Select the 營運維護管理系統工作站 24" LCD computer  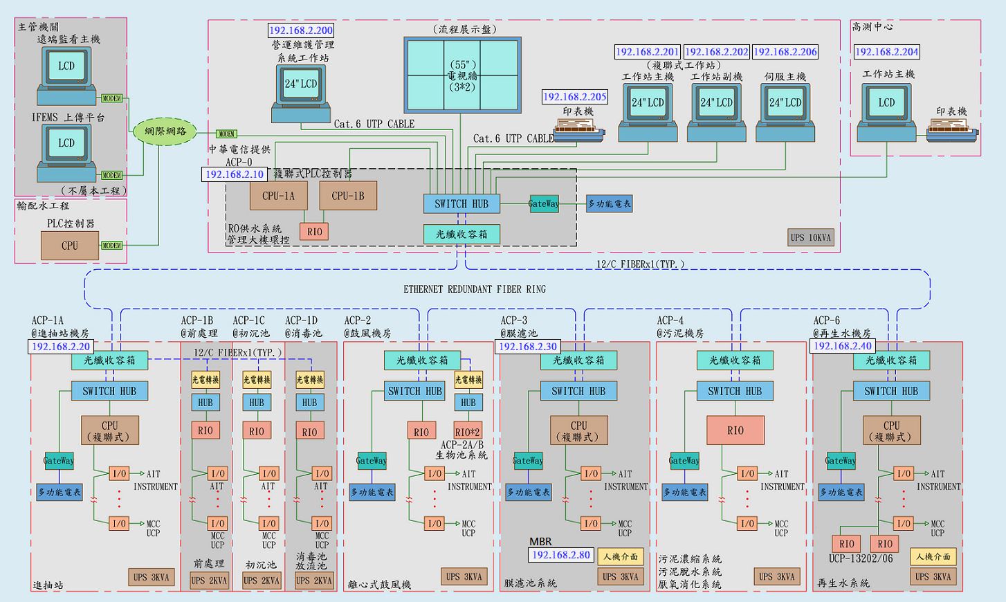300,93
